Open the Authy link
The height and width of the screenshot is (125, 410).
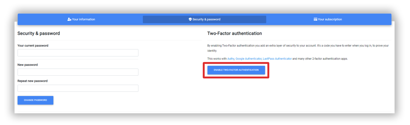231,59
